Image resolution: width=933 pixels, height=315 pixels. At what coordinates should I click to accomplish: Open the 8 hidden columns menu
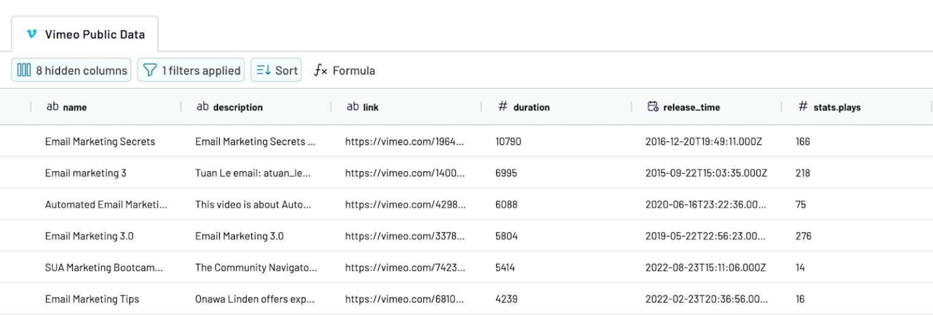pyautogui.click(x=71, y=70)
